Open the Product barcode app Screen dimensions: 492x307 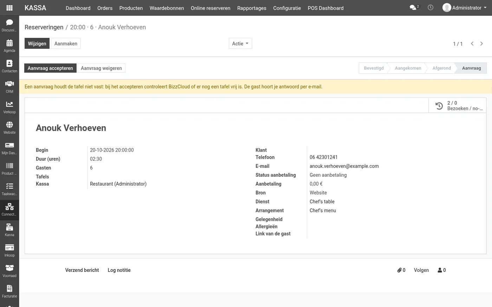(9, 169)
